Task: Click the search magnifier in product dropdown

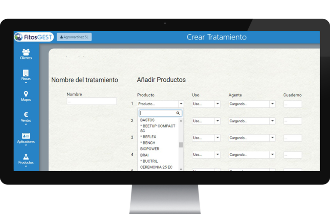Action: pyautogui.click(x=178, y=113)
